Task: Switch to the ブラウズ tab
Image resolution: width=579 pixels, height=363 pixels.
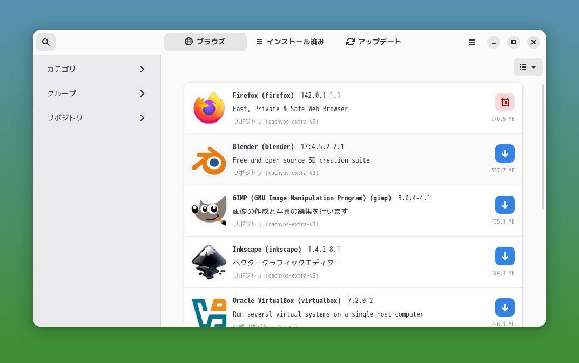Action: (205, 42)
